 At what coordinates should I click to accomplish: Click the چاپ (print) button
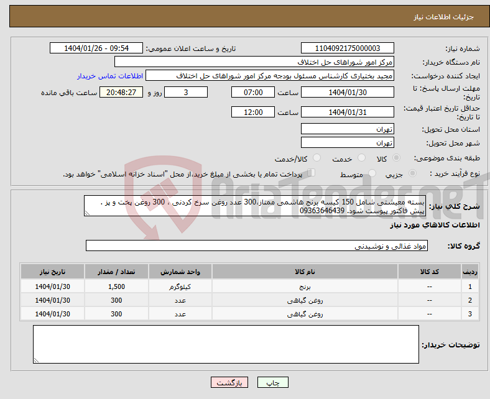click(273, 382)
